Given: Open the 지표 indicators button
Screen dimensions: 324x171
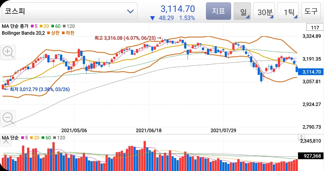Looking at the screenshot, I should point(218,11).
